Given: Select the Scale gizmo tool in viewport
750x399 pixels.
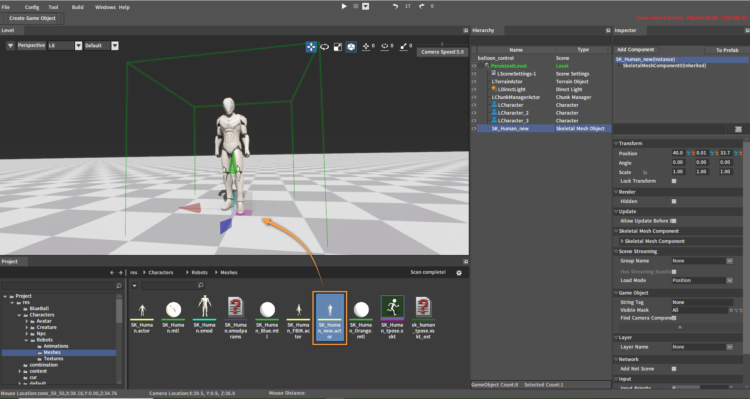Looking at the screenshot, I should [337, 47].
